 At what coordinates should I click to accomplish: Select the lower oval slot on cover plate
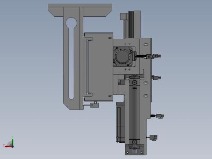(x=110, y=96)
